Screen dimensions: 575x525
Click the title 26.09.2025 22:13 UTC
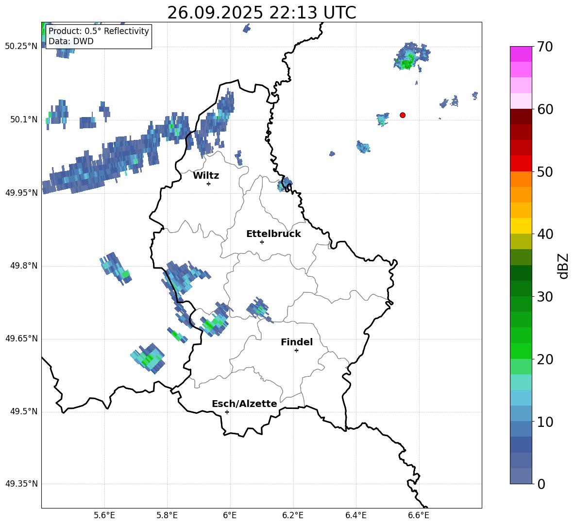coord(262,13)
